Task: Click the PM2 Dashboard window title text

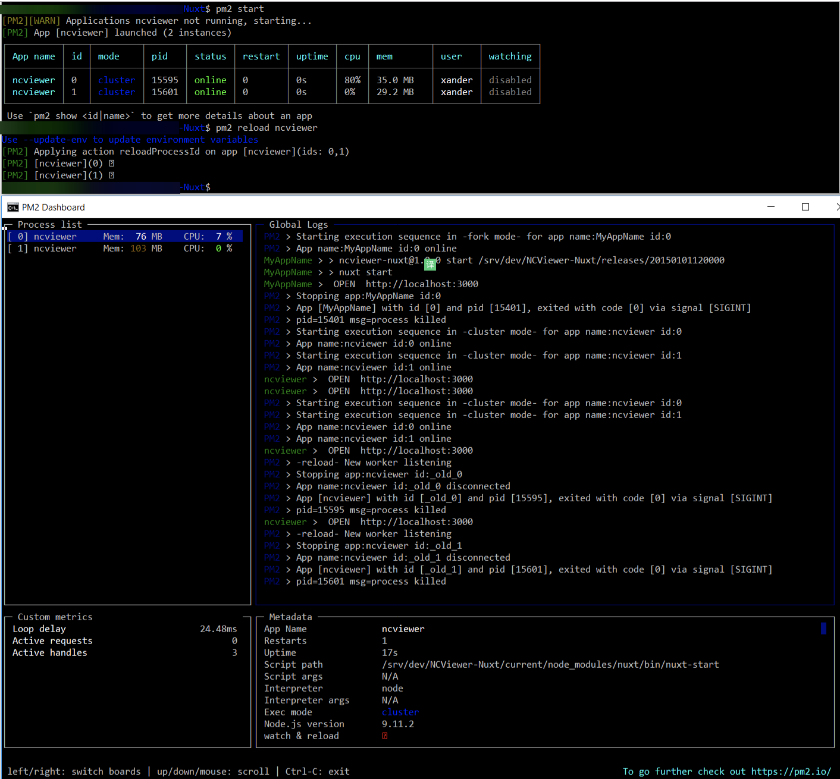Action: 54,208
